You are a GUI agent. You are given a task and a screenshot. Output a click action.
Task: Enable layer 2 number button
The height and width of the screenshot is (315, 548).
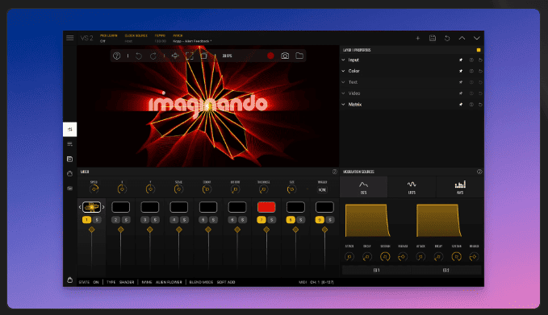[115, 220]
